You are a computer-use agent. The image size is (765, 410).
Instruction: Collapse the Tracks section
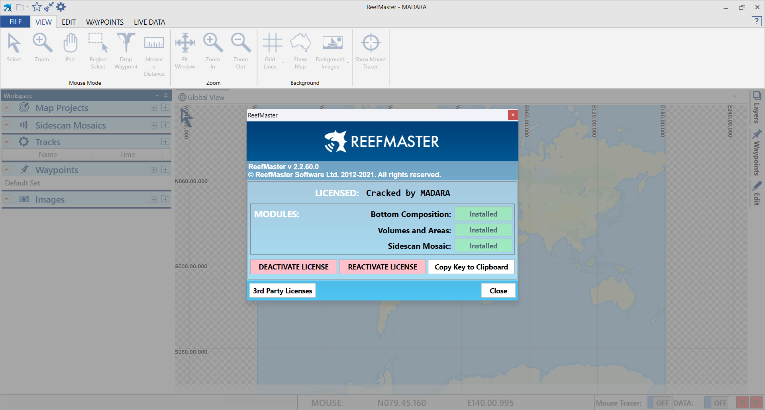pos(7,142)
